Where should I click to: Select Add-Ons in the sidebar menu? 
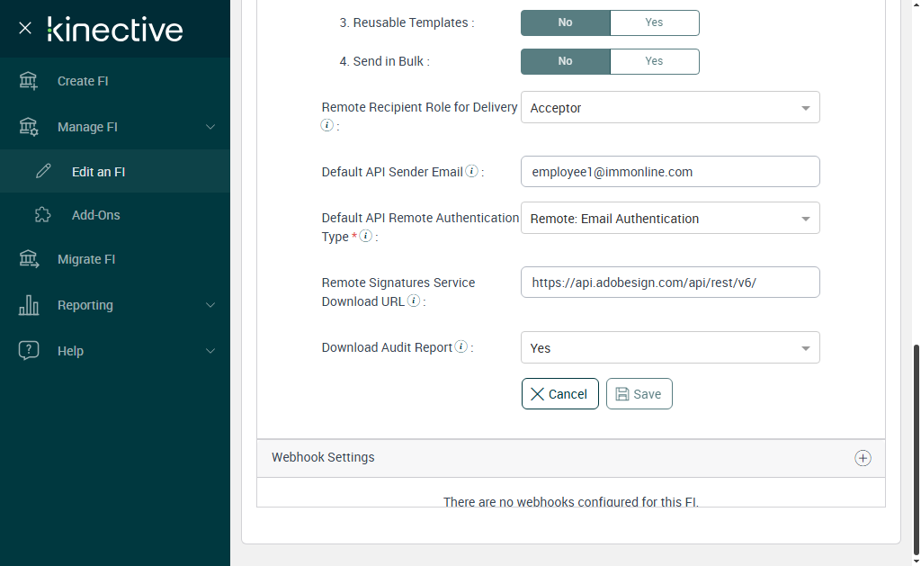95,215
